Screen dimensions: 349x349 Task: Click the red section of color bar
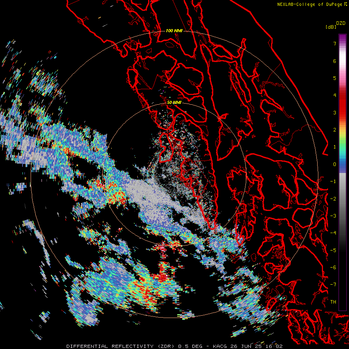[x=342, y=105]
